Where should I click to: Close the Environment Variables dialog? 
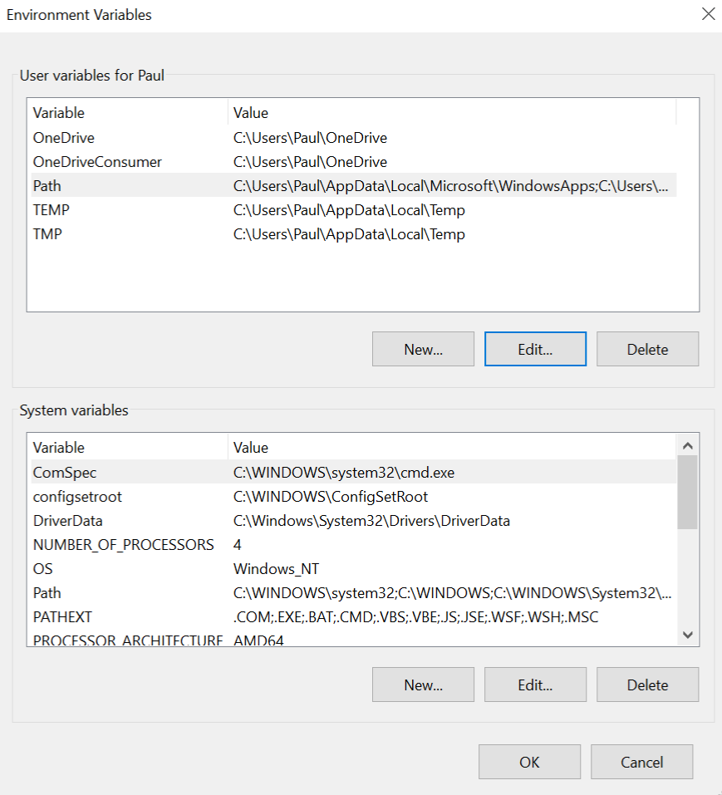(709, 13)
